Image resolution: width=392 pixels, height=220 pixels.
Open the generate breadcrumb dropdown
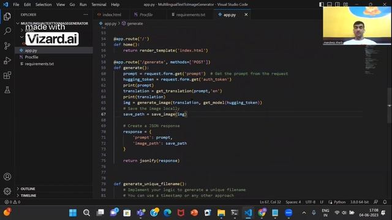click(x=132, y=23)
